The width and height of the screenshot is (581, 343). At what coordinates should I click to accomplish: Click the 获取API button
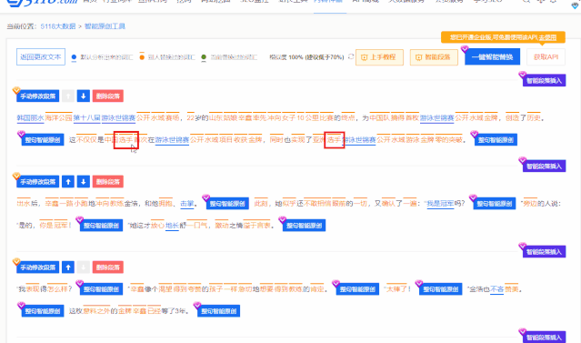coord(546,57)
